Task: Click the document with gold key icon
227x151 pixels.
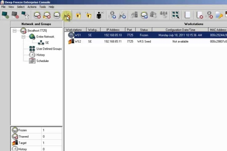Action: point(219,15)
